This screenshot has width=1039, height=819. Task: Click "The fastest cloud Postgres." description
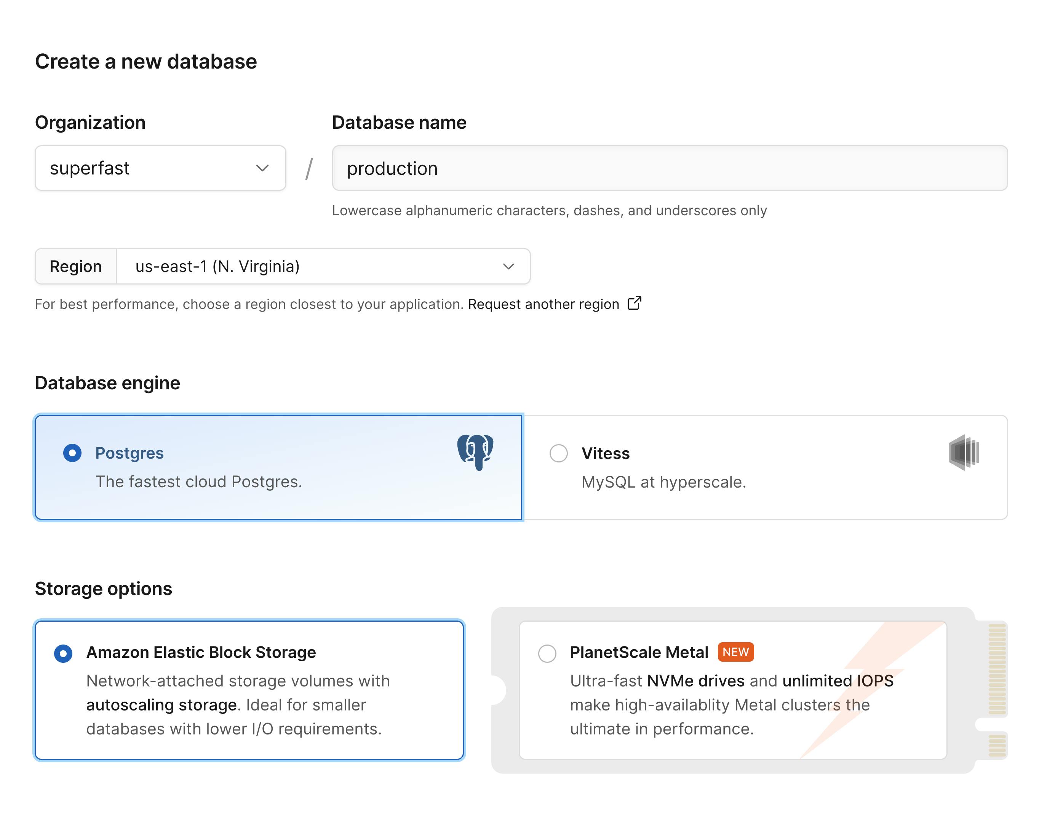(x=198, y=481)
